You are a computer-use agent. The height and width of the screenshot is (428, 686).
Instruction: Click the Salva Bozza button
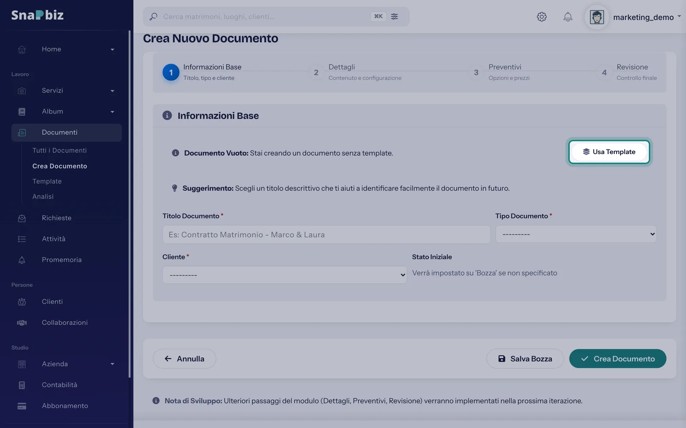pos(525,359)
